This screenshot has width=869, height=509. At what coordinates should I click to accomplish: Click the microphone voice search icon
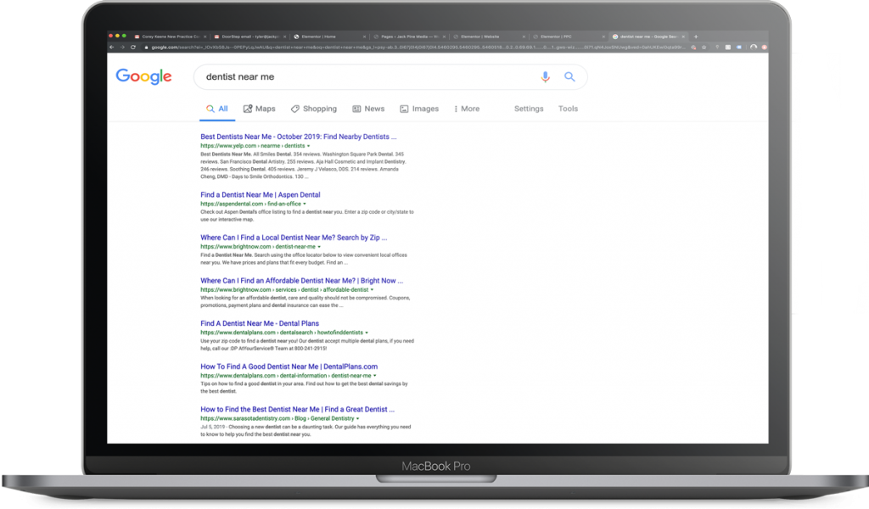546,77
